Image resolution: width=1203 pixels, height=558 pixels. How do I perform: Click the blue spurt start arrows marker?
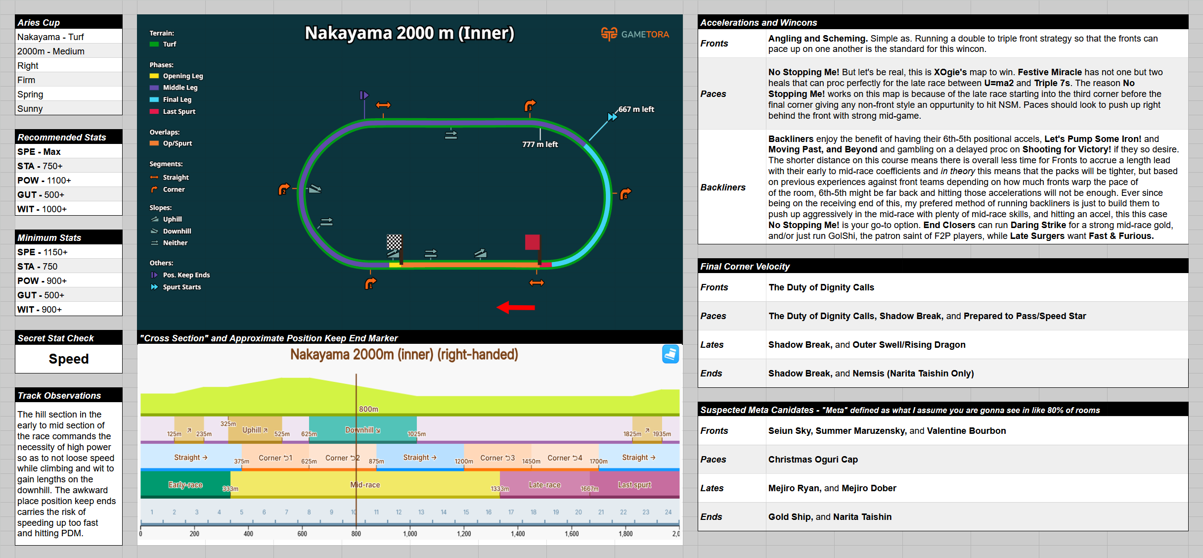(612, 117)
